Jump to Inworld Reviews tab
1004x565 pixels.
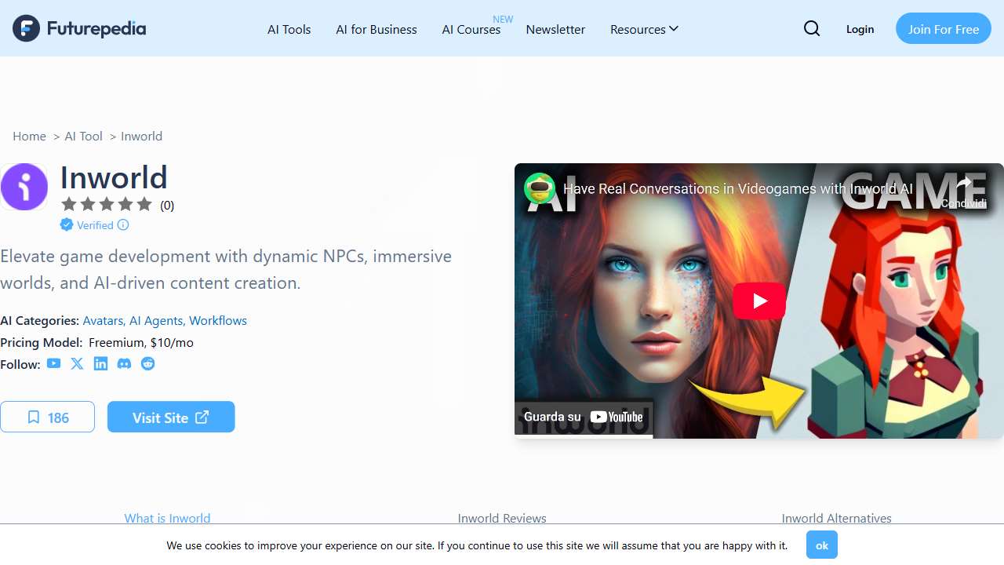[x=502, y=518]
